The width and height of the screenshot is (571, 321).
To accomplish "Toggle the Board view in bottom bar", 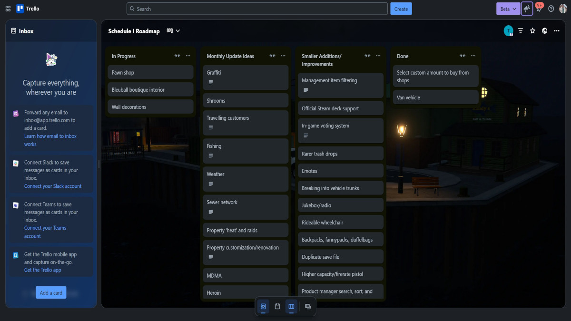I will tap(291, 307).
